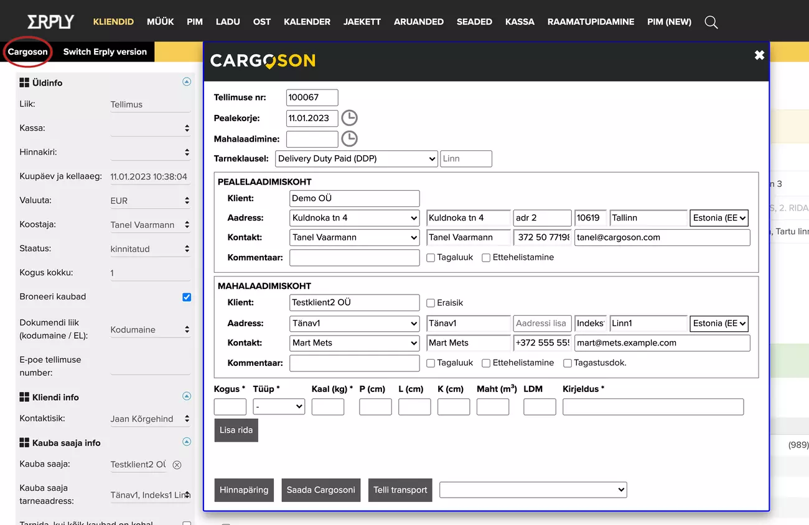The width and height of the screenshot is (809, 525).
Task: Open the Mart Mets contact dropdown
Action: (355, 343)
